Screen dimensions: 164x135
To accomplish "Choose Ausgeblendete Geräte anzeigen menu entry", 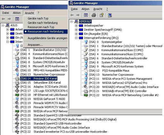I will tap(47, 38).
